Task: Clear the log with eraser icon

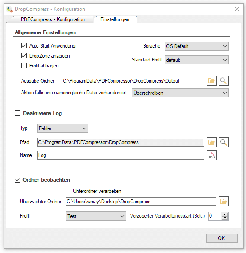Action: tap(211, 155)
